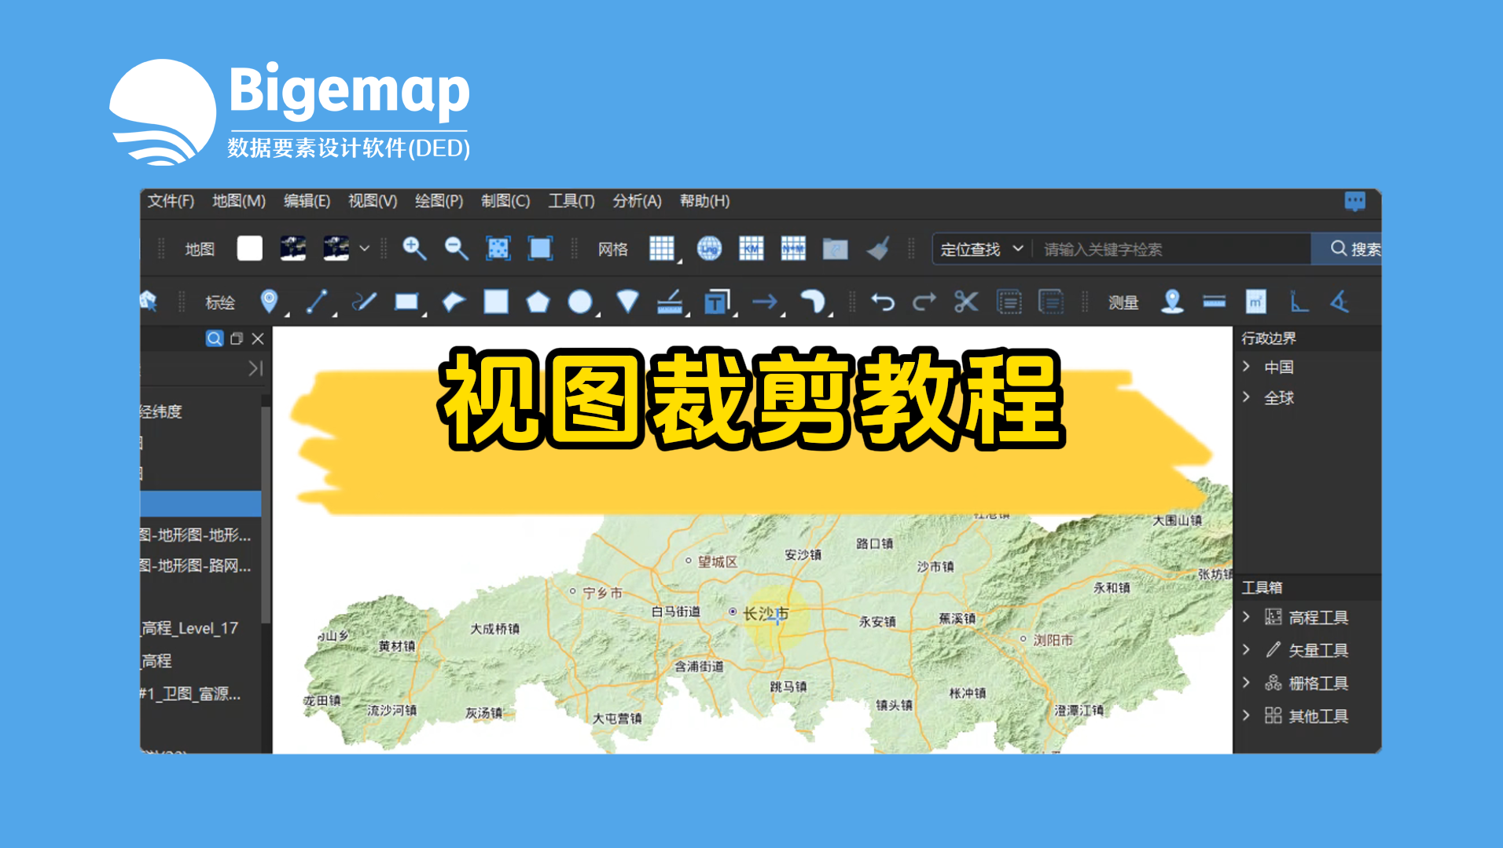Click the keyword search input field
This screenshot has height=848, width=1503.
coord(1170,249)
